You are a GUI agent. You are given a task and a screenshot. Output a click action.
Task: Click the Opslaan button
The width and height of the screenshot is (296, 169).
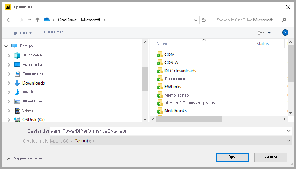point(232,157)
